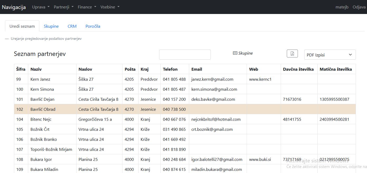This screenshot has width=367, height=173.
Task: Click the Naziv column header
Action: click(36, 69)
